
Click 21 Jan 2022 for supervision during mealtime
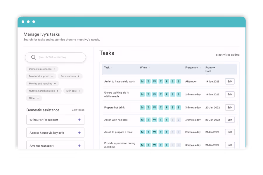pos(212,145)
